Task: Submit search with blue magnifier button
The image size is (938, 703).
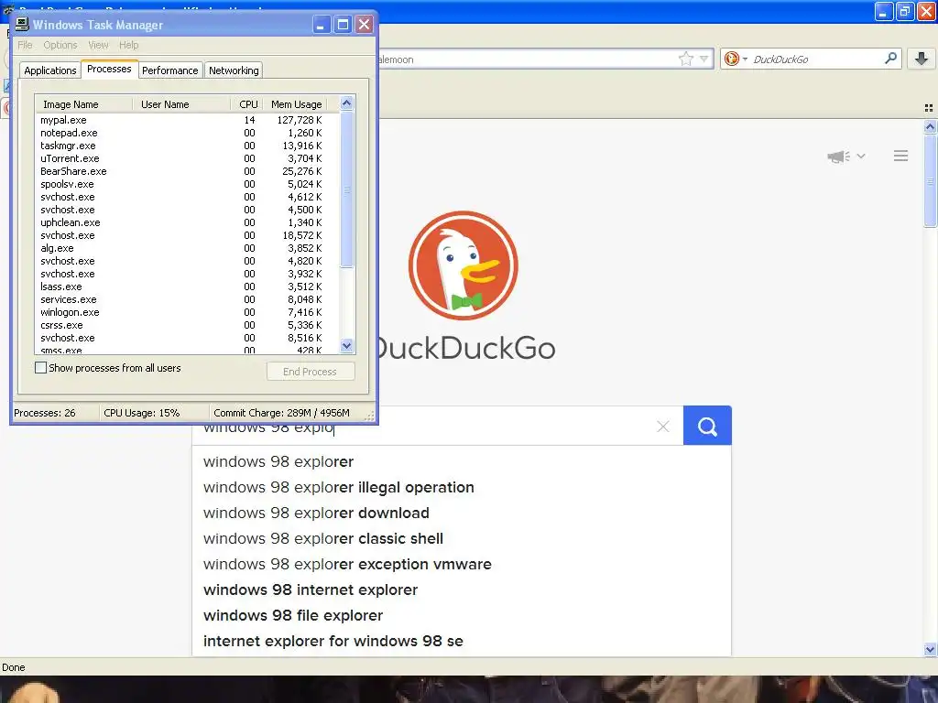Action: pyautogui.click(x=707, y=426)
